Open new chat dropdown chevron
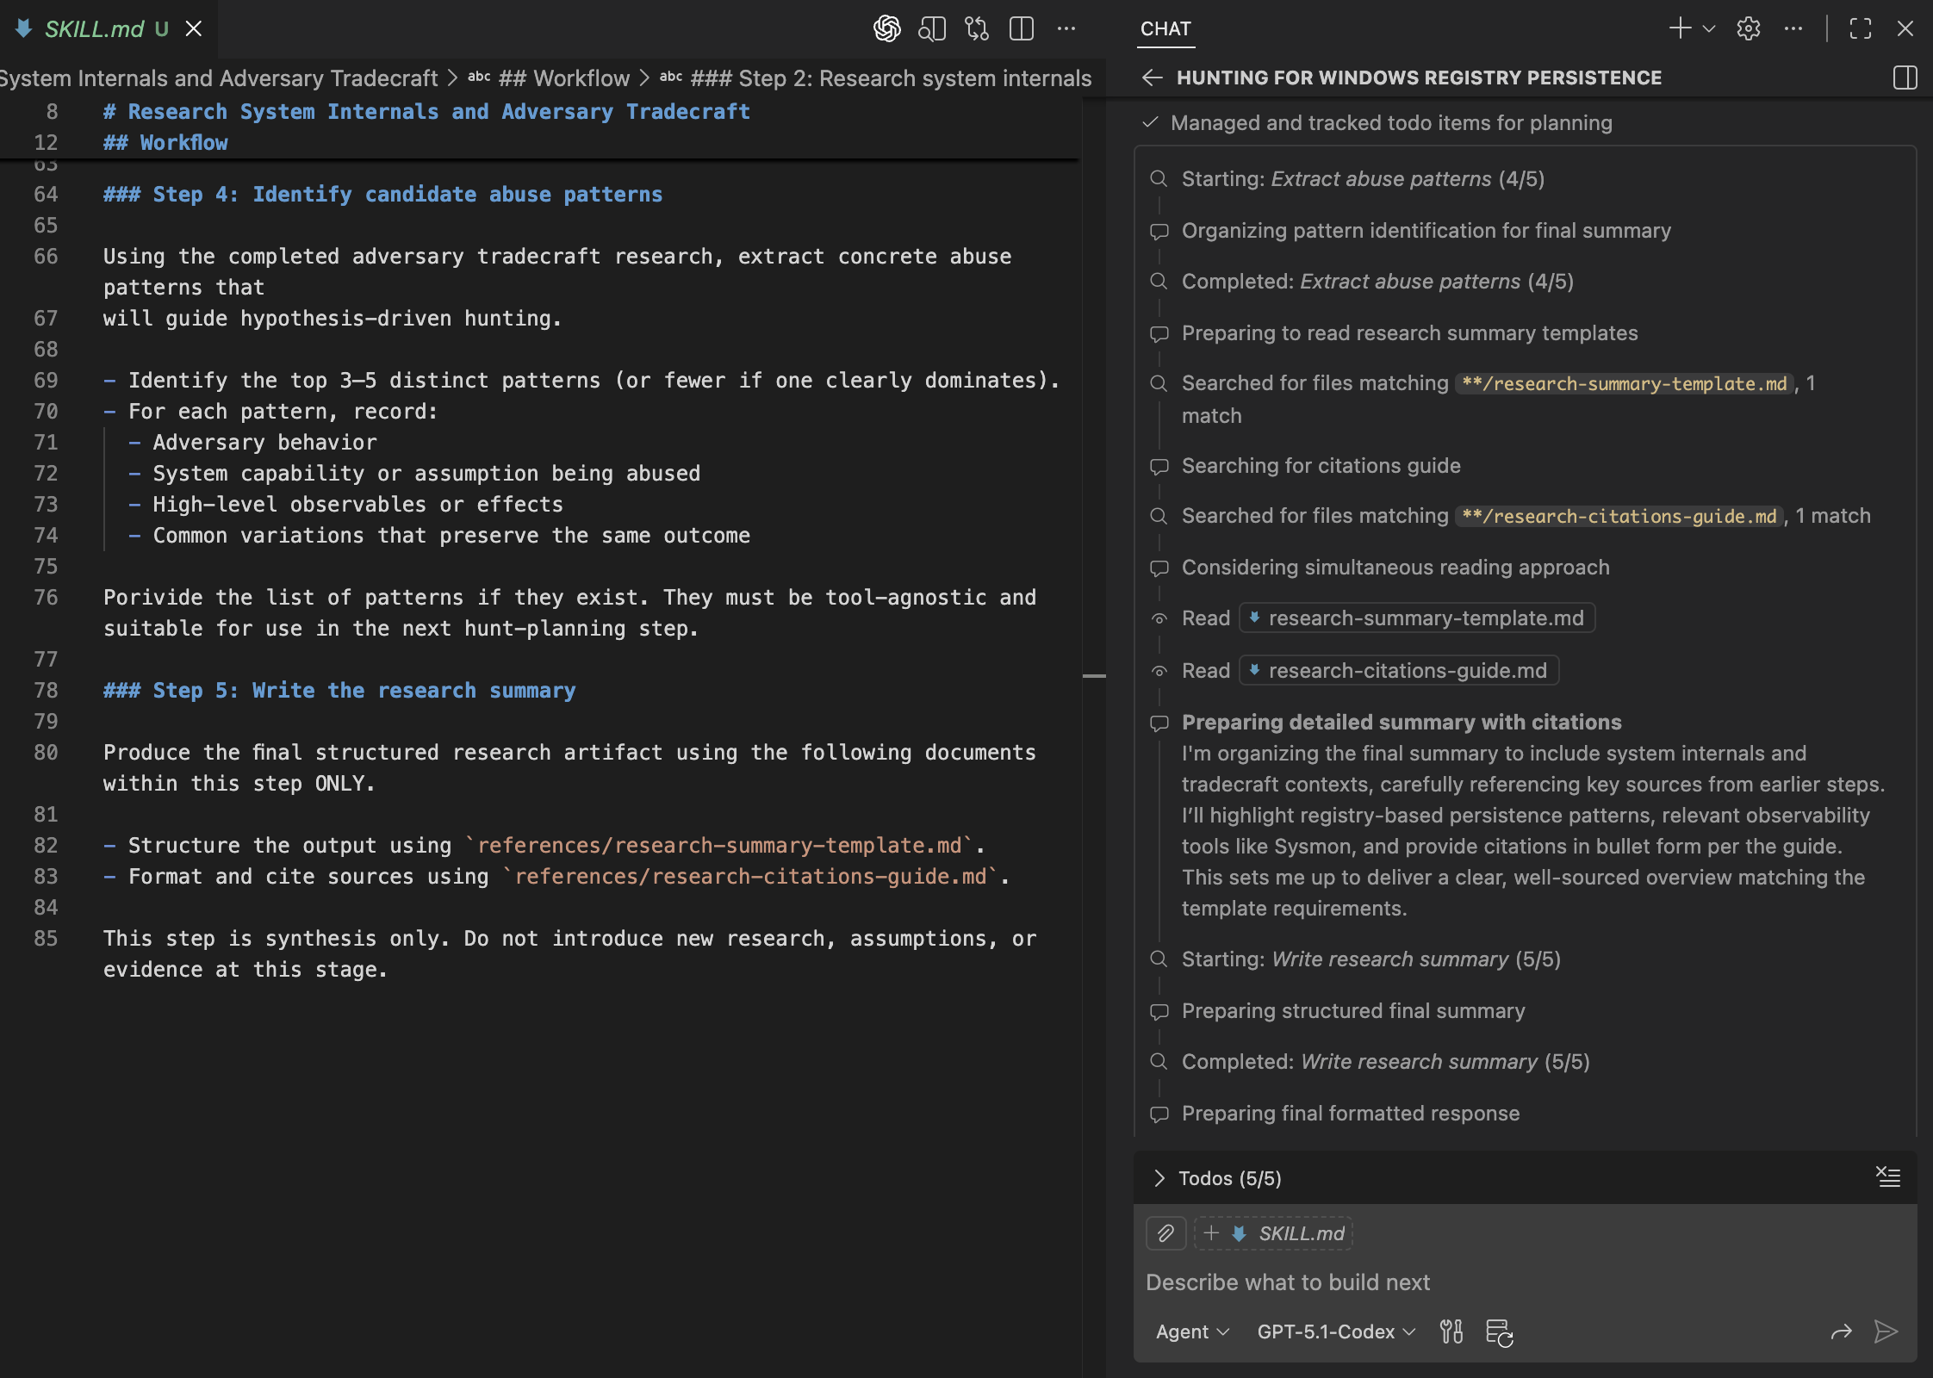This screenshot has width=1933, height=1378. pyautogui.click(x=1710, y=28)
